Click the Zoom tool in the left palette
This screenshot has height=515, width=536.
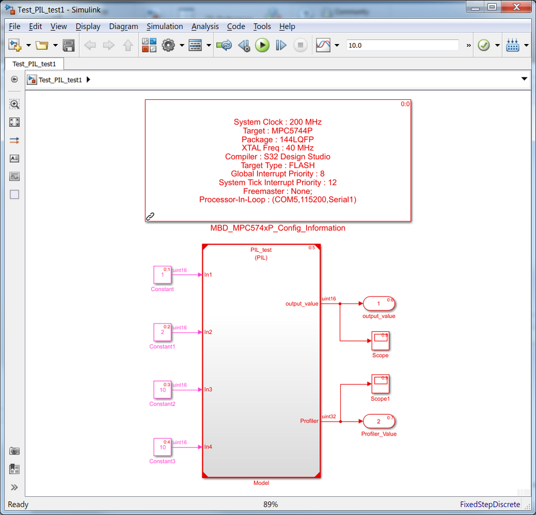[x=14, y=104]
